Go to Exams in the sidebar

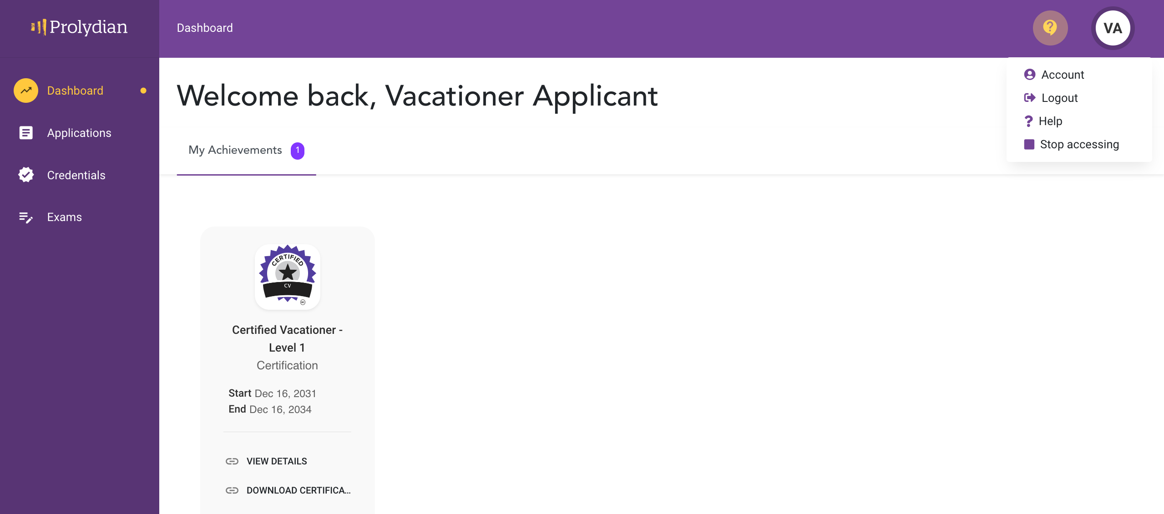[64, 217]
